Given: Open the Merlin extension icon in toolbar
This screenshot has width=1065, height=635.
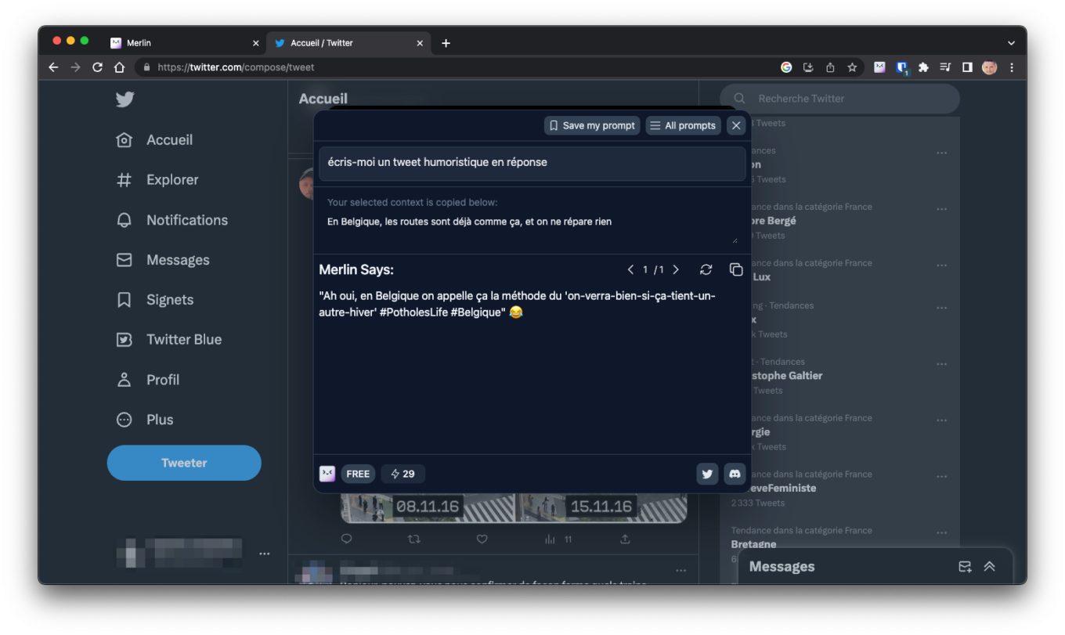Looking at the screenshot, I should point(879,67).
